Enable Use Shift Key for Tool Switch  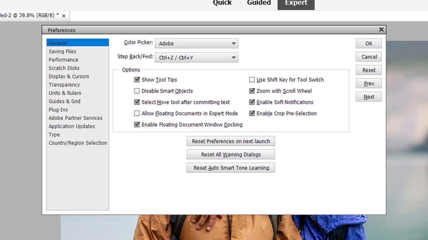252,80
